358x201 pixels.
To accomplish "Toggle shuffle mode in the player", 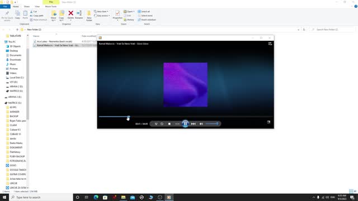I will pos(156,124).
